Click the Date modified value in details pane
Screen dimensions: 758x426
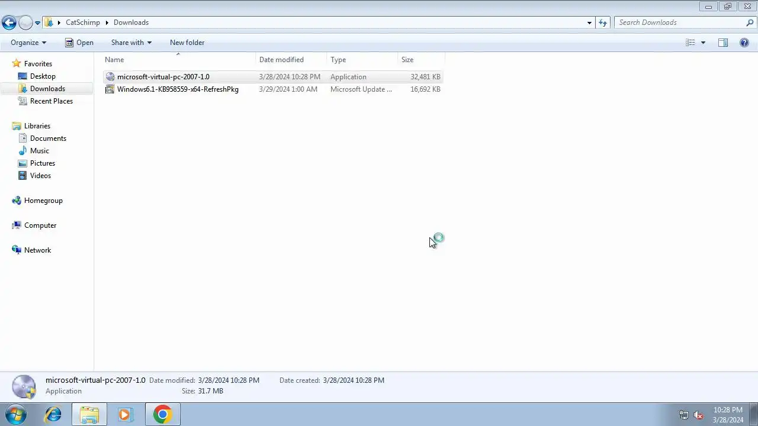tap(229, 380)
